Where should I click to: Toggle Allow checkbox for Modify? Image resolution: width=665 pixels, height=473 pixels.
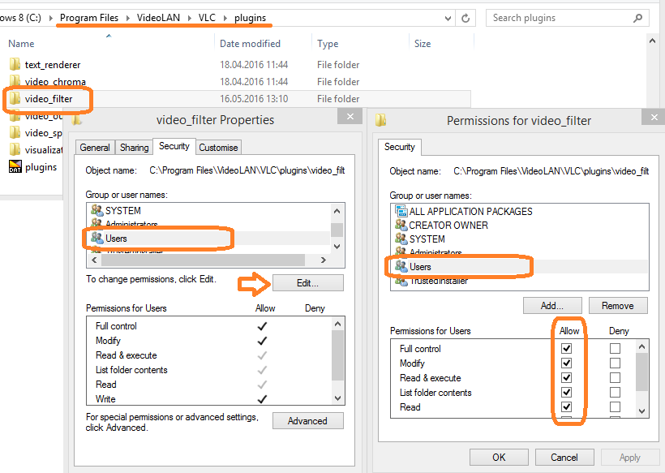pyautogui.click(x=567, y=363)
